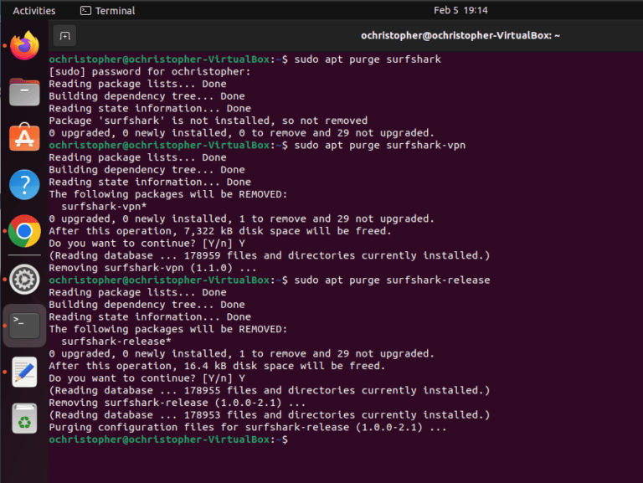The height and width of the screenshot is (483, 643).
Task: Open Firefox from the dock
Action: coord(24,45)
